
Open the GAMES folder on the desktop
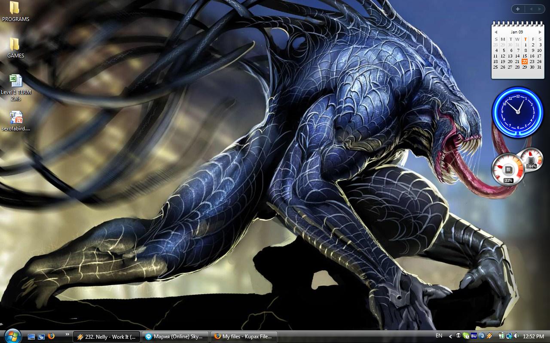click(x=15, y=45)
